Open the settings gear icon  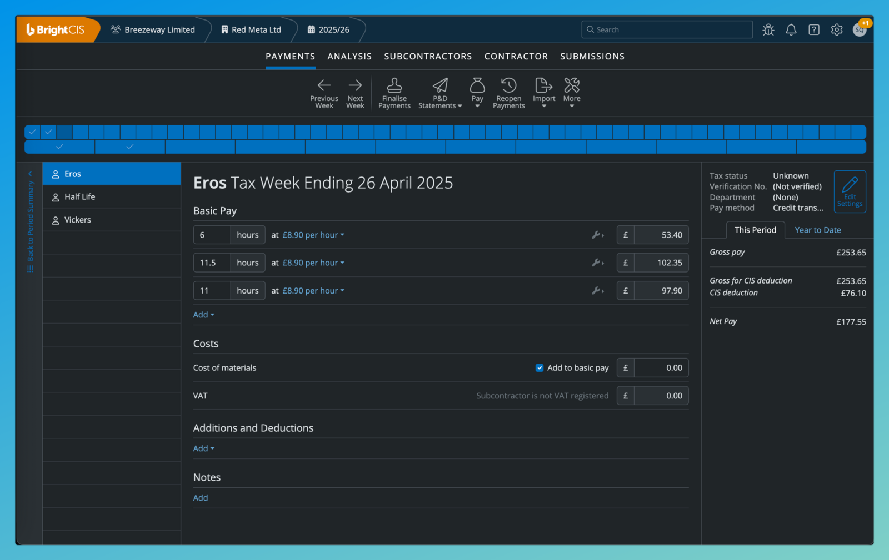(x=837, y=30)
